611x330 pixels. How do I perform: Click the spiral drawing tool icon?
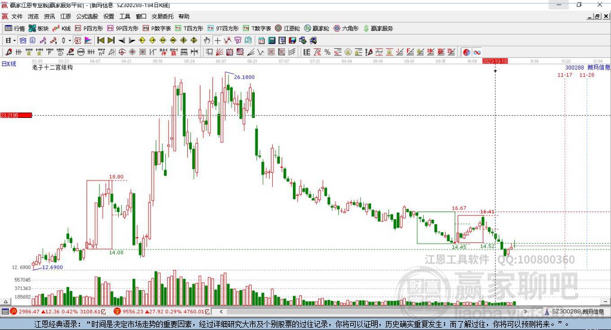[60, 52]
